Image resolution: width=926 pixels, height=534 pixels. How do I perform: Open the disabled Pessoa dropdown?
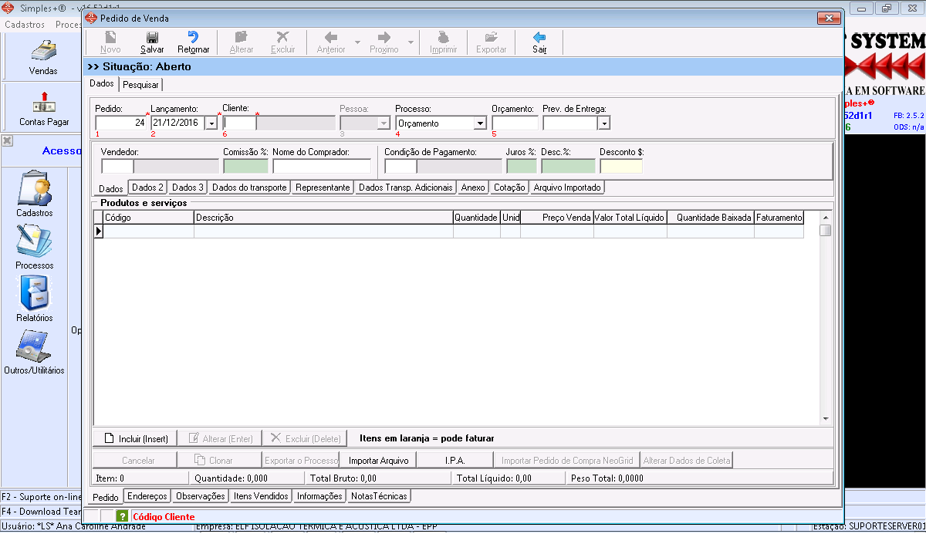tap(383, 123)
